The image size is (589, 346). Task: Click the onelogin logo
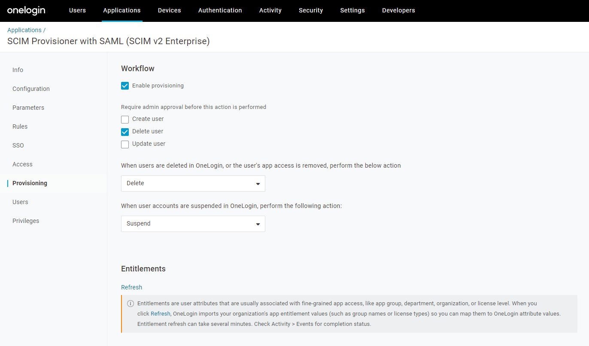(26, 10)
